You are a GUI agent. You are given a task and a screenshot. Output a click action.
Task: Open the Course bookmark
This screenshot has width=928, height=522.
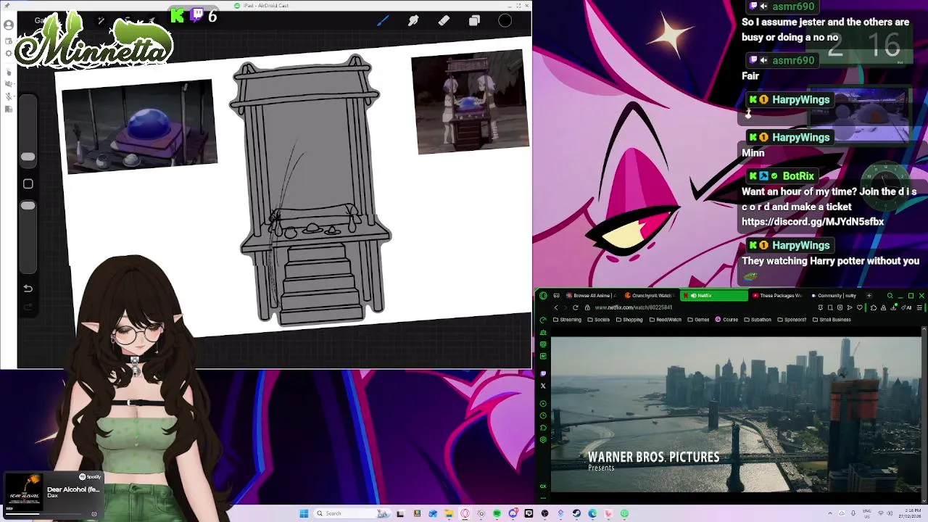point(726,320)
